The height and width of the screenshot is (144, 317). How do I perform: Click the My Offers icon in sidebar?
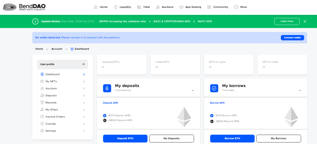click(42, 109)
